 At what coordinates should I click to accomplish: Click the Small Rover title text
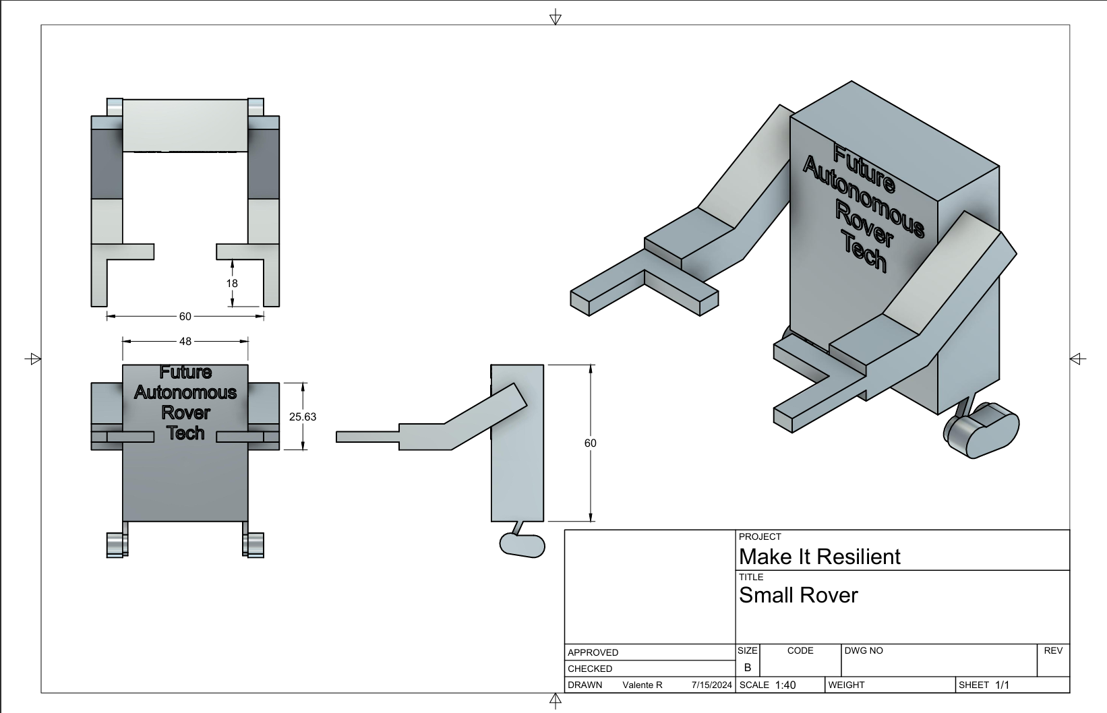tap(798, 595)
